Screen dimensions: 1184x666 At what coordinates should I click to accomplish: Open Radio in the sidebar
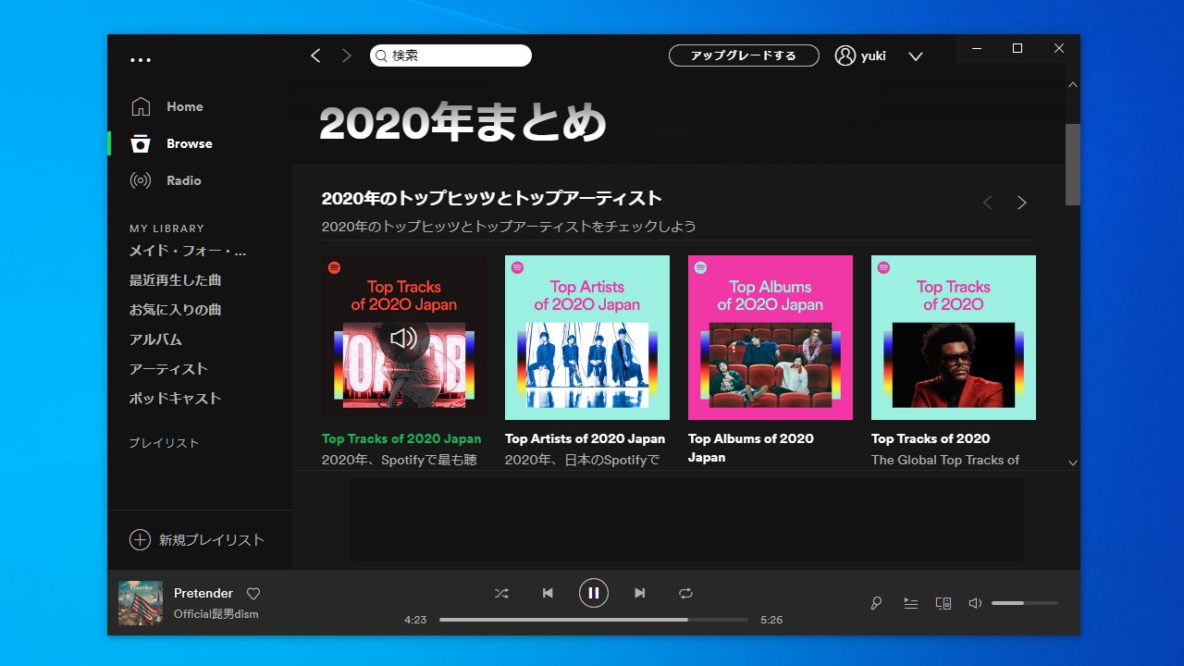183,180
